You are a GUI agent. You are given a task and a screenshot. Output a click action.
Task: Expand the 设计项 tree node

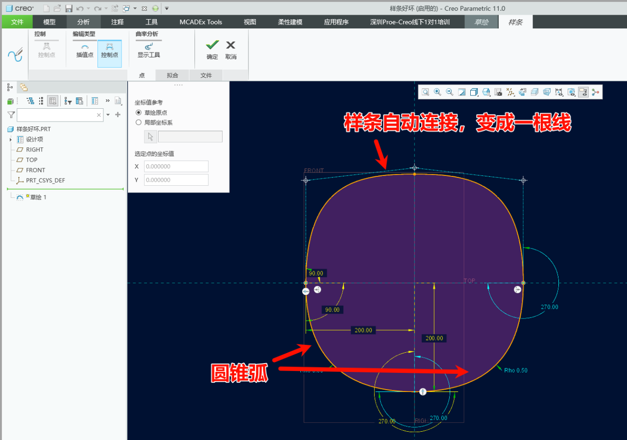click(10, 140)
